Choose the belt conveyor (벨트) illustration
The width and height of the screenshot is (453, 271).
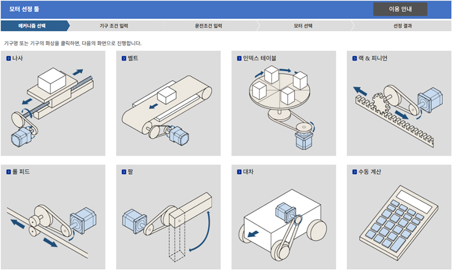click(167, 109)
